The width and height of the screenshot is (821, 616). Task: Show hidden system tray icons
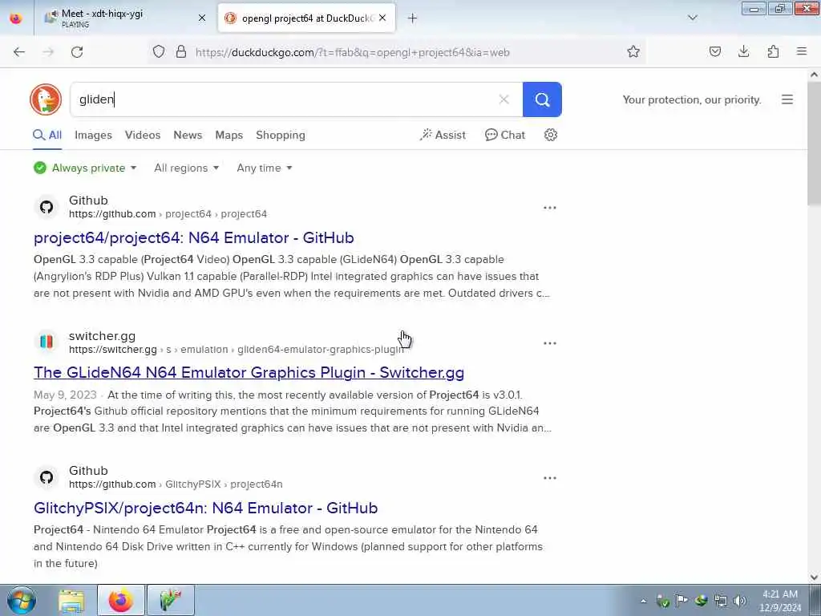(x=644, y=602)
